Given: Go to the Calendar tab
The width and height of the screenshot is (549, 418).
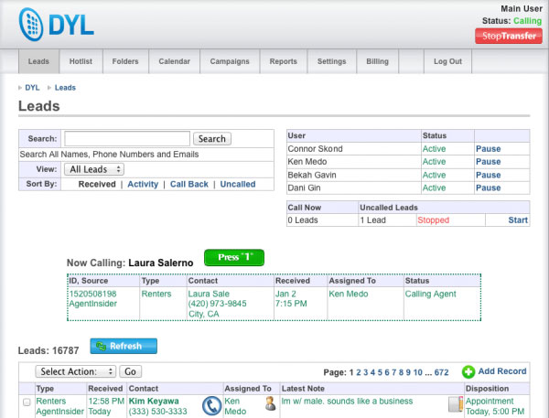Looking at the screenshot, I should tap(175, 61).
